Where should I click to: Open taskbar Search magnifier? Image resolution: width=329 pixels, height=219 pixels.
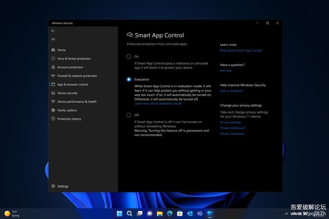tap(129, 213)
